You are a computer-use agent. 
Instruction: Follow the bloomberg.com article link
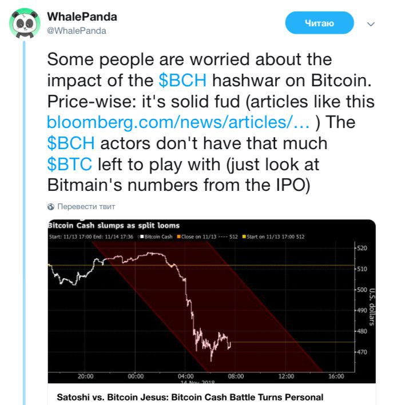(x=178, y=122)
